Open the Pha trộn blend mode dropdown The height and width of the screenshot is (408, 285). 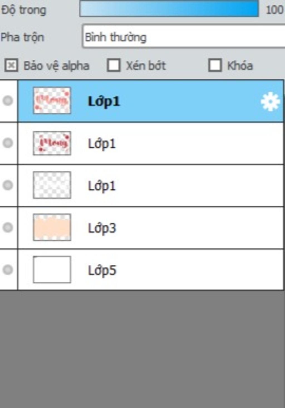184,37
